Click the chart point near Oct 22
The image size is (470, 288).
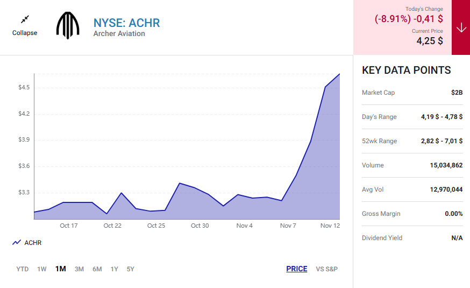(x=121, y=193)
